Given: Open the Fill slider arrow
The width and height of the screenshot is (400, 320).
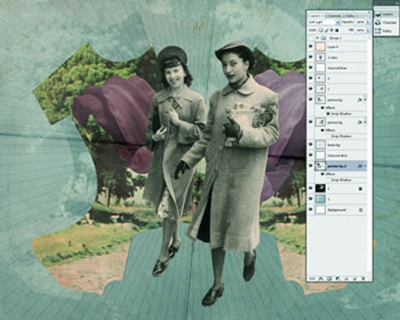Looking at the screenshot, I should coord(368,30).
